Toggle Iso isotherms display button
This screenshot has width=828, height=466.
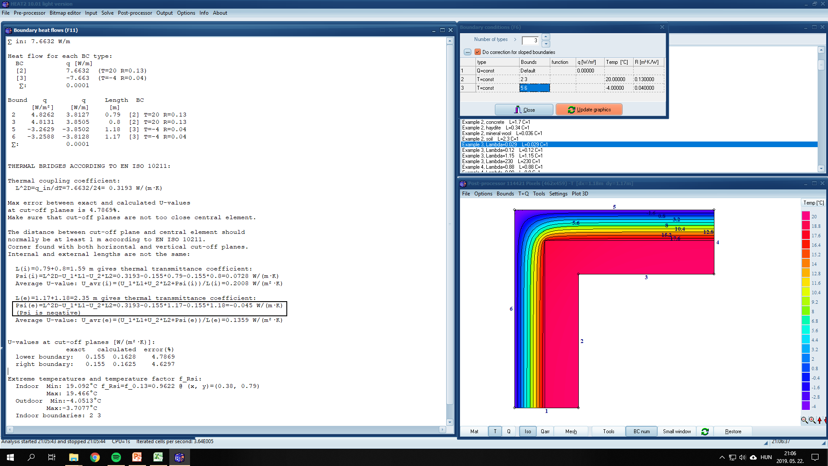[x=528, y=431]
